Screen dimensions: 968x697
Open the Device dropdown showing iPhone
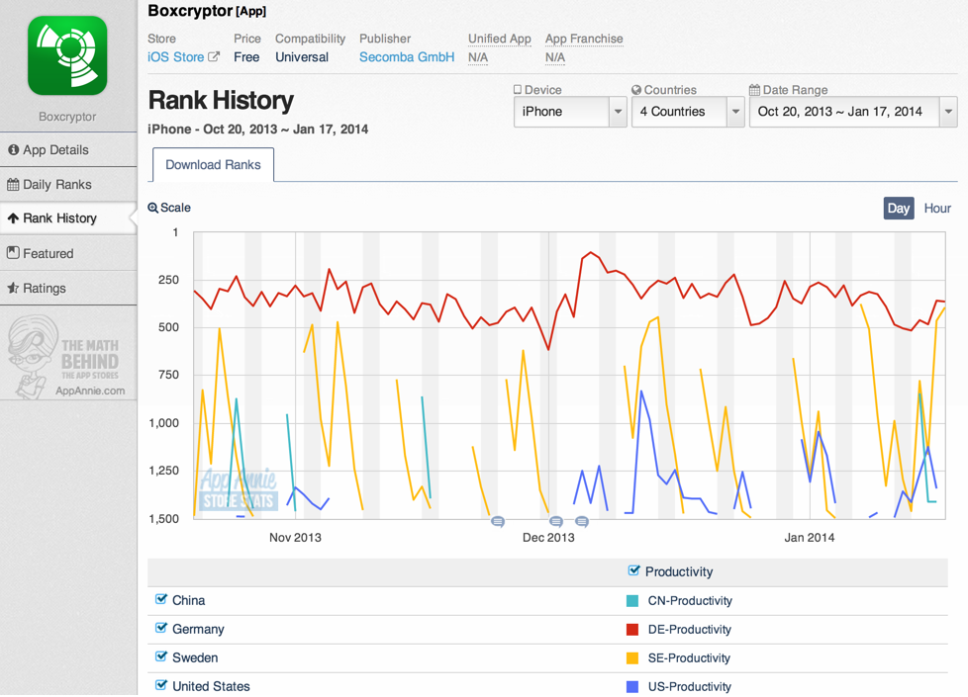pos(569,112)
